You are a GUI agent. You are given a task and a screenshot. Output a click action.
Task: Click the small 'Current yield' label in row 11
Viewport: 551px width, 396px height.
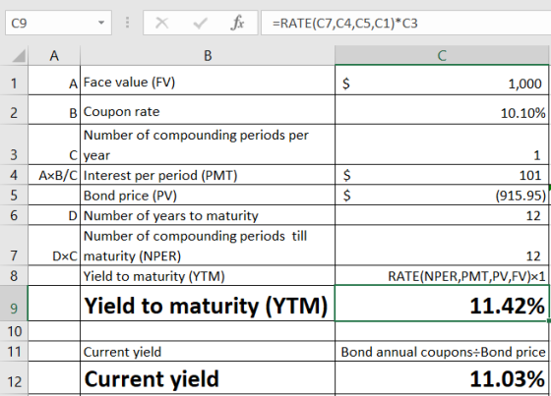coord(208,351)
